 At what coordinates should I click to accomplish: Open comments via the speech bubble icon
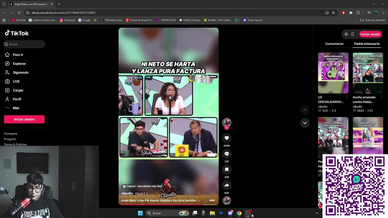[x=226, y=154]
